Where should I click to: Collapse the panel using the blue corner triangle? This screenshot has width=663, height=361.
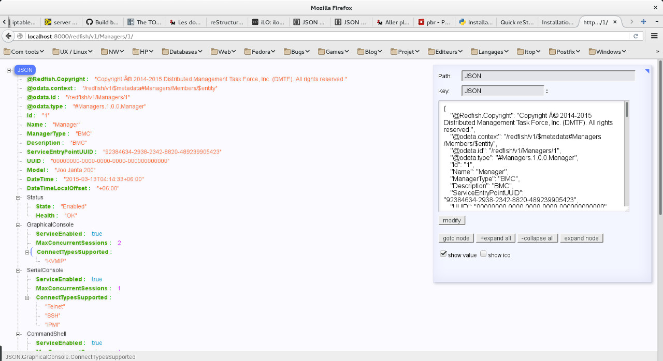pyautogui.click(x=647, y=71)
